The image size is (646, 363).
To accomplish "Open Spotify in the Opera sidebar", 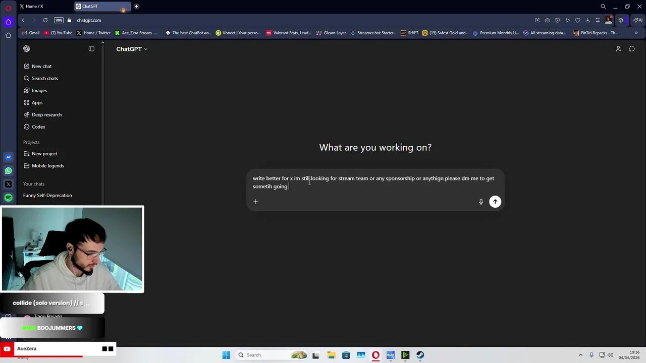I will pyautogui.click(x=8, y=198).
